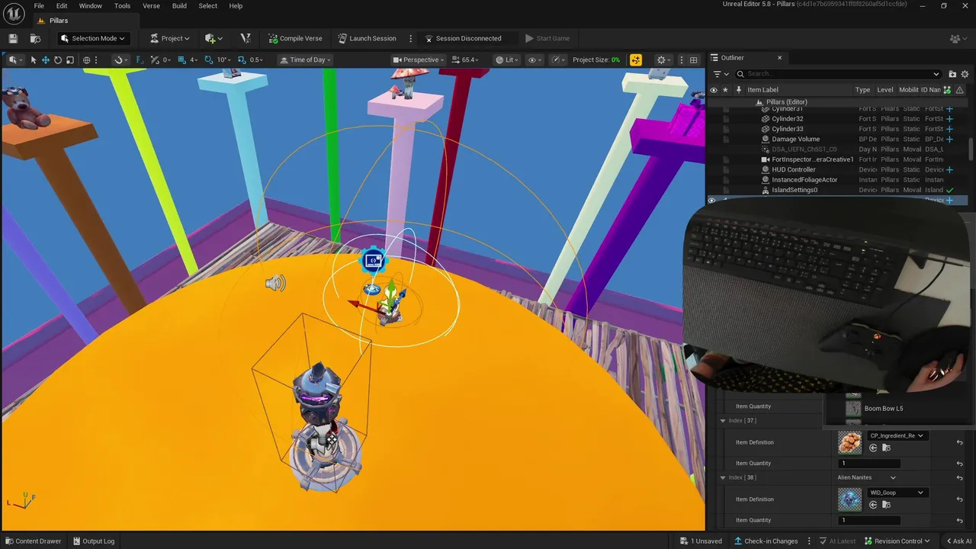Click the browse content icon beside Save

(35, 38)
